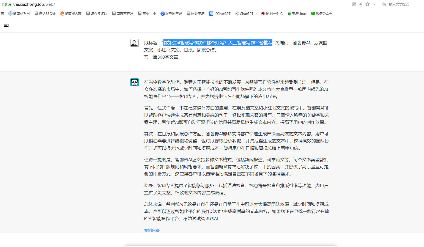Click the URL in the address bar
424x247 pixels.
tap(29, 4)
